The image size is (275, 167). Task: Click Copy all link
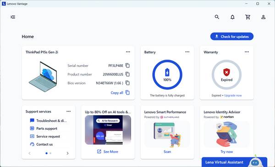(117, 93)
